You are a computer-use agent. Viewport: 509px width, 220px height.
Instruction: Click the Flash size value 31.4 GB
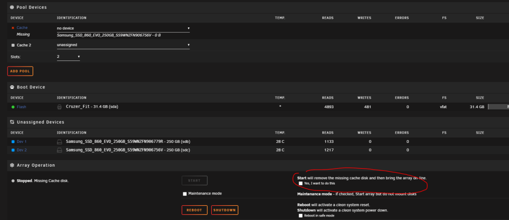(477, 107)
